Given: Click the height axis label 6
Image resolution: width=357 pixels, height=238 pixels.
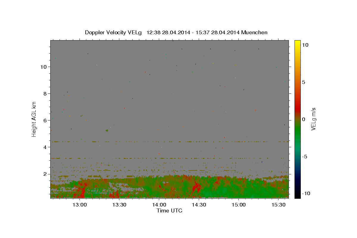Looking at the screenshot, I should pyautogui.click(x=46, y=120).
